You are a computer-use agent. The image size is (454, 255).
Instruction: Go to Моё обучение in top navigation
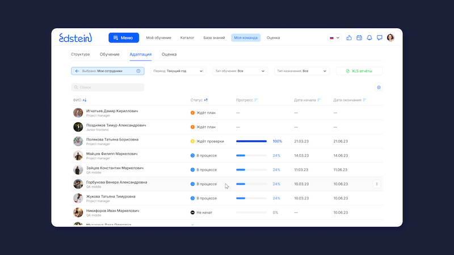158,37
